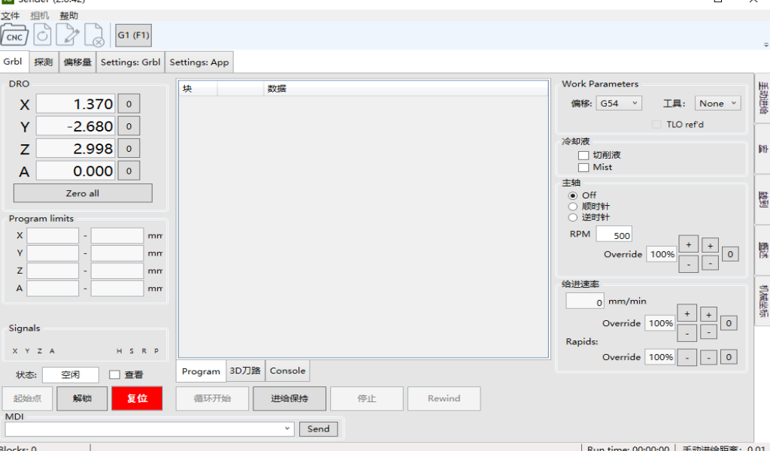Reset spindle RPM override with the 0 button
This screenshot has height=451, width=770.
(x=730, y=254)
